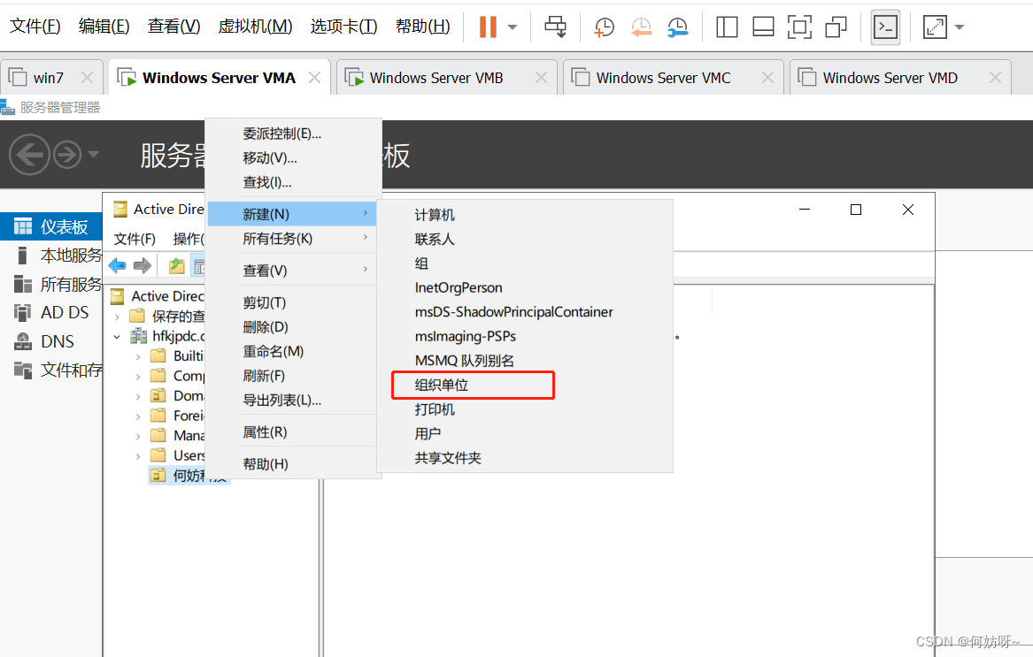This screenshot has height=657, width=1033.
Task: Select 组织单位 from the New submenu
Action: (x=442, y=386)
